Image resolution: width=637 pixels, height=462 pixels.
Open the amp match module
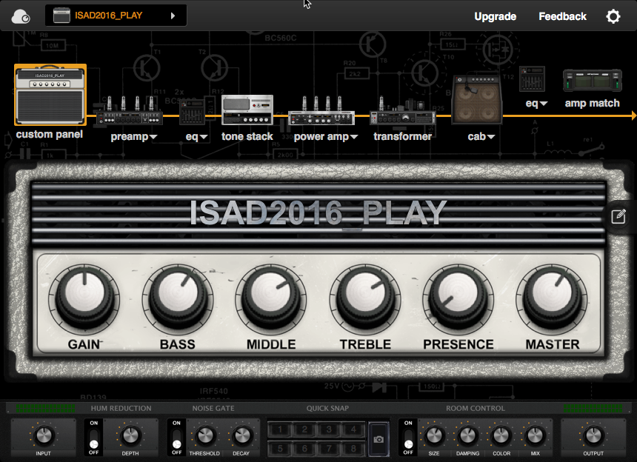[592, 81]
